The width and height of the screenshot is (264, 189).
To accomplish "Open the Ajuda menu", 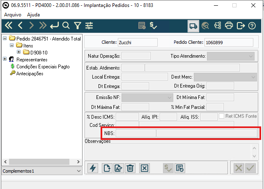I will (33, 15).
